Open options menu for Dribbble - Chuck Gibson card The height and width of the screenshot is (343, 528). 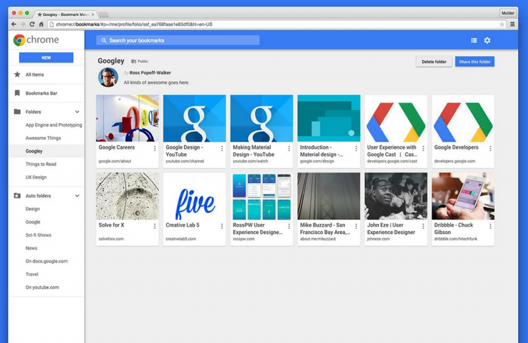(x=490, y=226)
